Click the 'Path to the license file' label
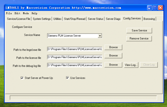This screenshot has height=107, width=167. (29, 58)
